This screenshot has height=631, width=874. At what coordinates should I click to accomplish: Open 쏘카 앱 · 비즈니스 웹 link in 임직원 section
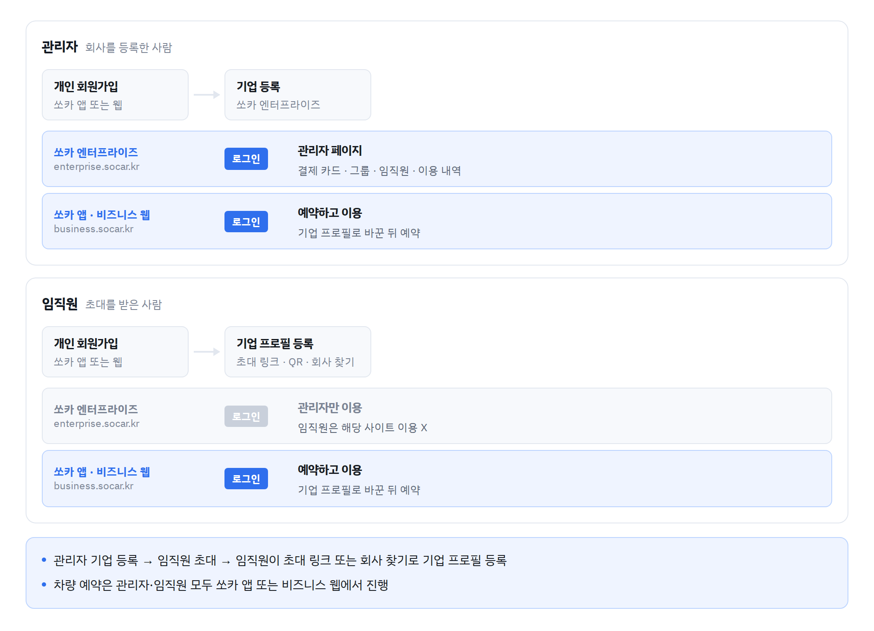pyautogui.click(x=102, y=472)
